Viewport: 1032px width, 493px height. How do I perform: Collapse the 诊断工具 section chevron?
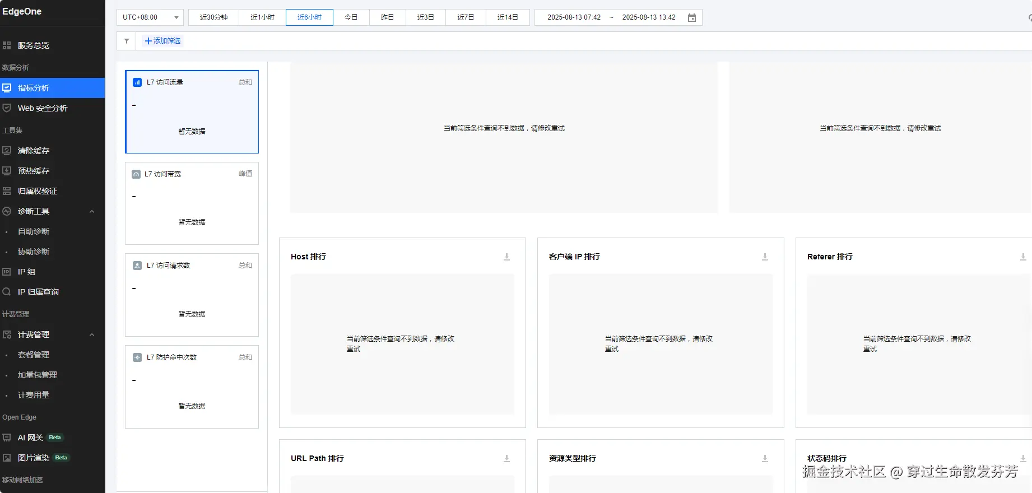click(92, 211)
